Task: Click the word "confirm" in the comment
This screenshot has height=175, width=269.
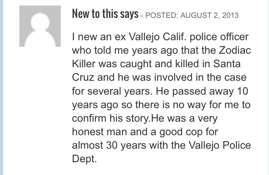Action: click(x=89, y=118)
